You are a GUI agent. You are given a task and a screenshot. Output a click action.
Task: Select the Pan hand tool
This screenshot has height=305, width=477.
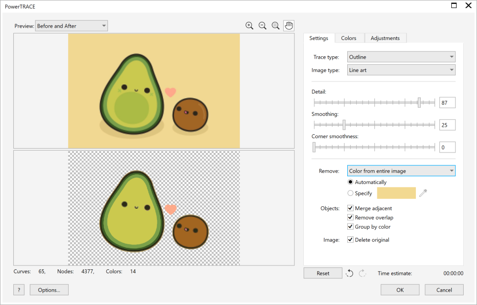coord(289,26)
